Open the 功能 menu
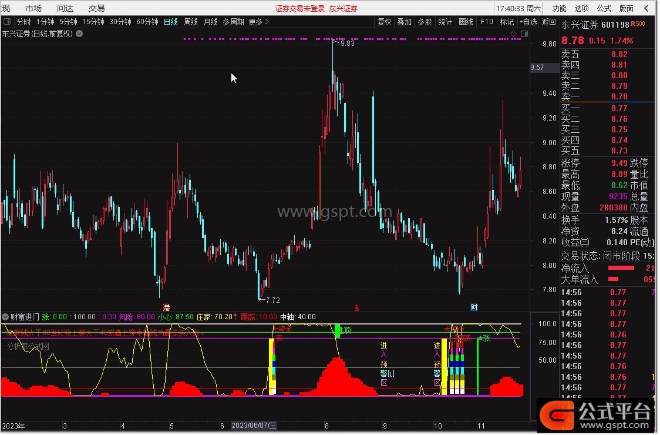The height and width of the screenshot is (435, 660). pos(559,8)
